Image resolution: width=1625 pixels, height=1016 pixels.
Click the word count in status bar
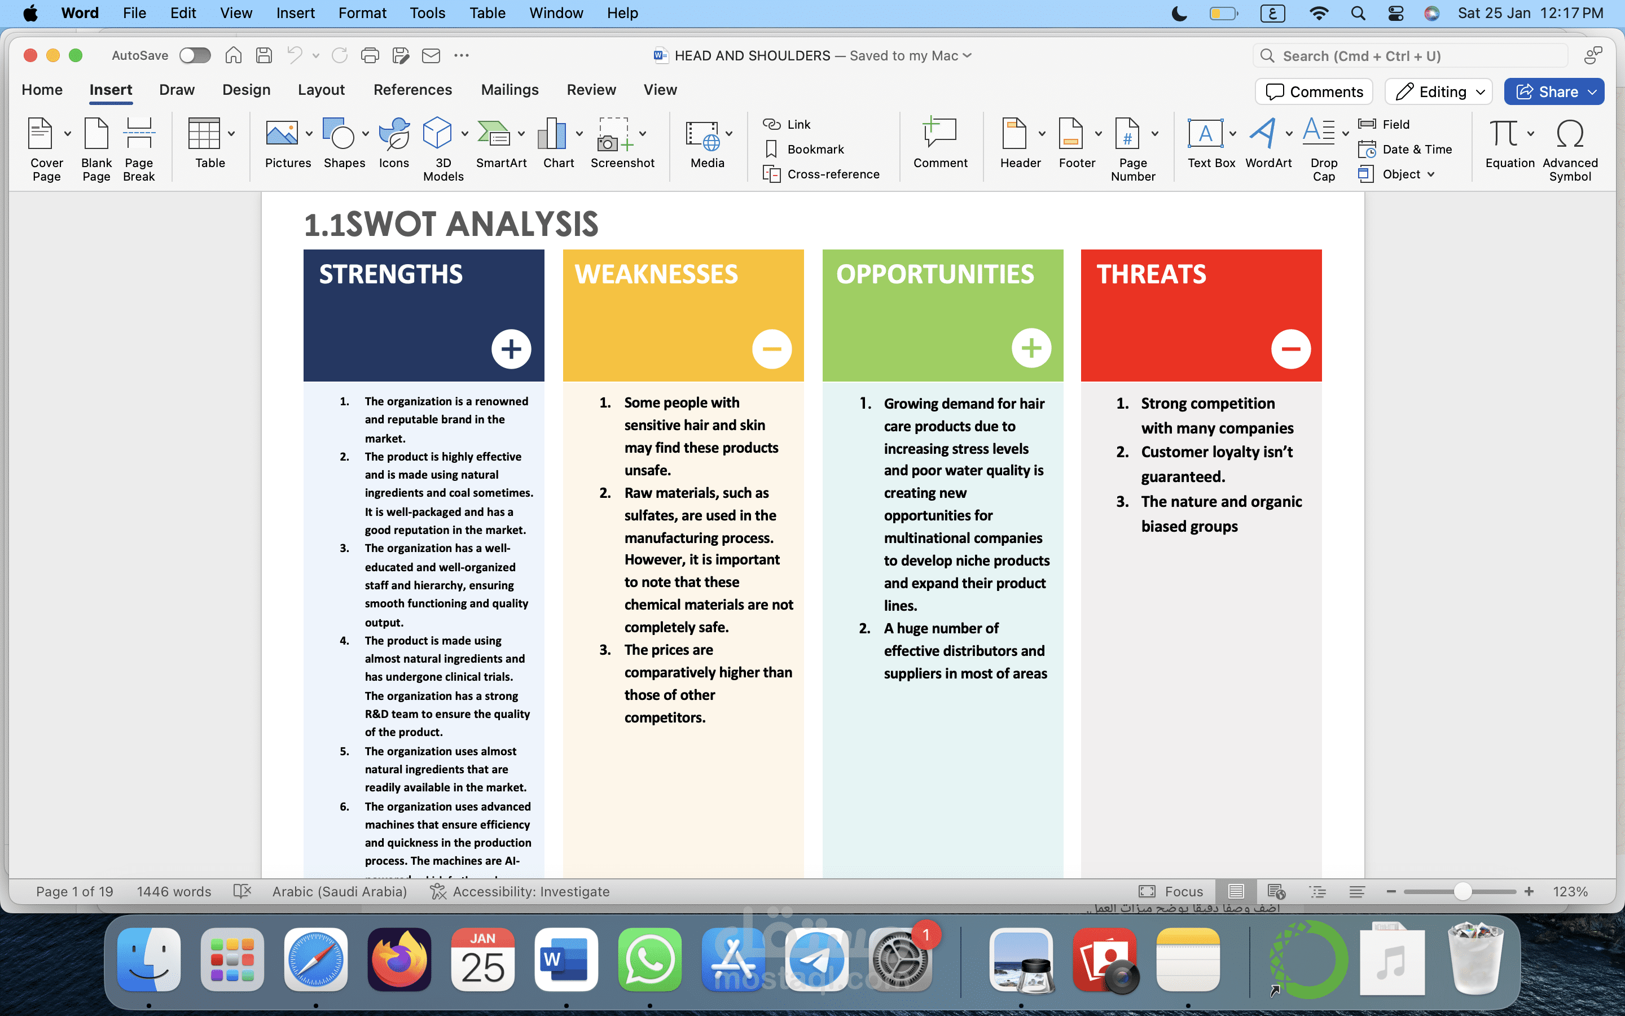174,892
